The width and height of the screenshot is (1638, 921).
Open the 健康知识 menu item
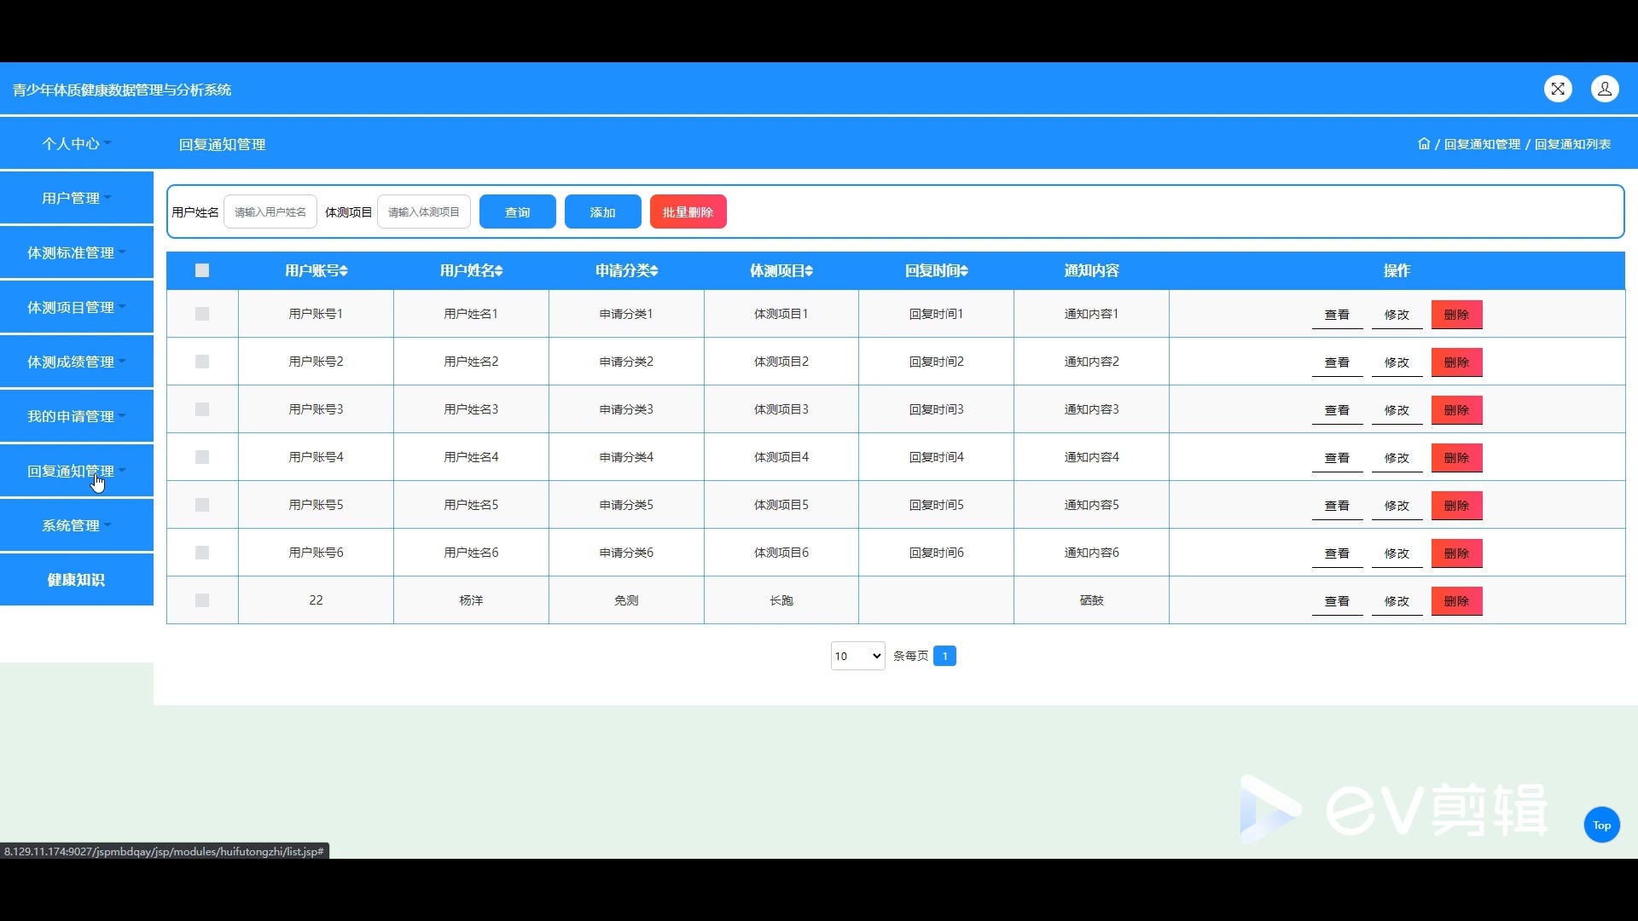point(76,580)
